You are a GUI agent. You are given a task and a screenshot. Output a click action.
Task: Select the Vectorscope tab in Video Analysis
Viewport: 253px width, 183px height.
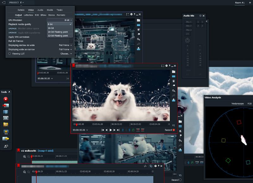tap(238, 104)
